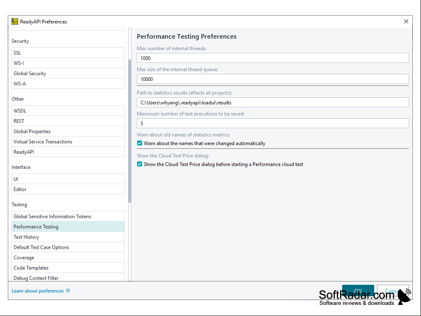
Task: Select Default Test Case Options
Action: coord(68,247)
